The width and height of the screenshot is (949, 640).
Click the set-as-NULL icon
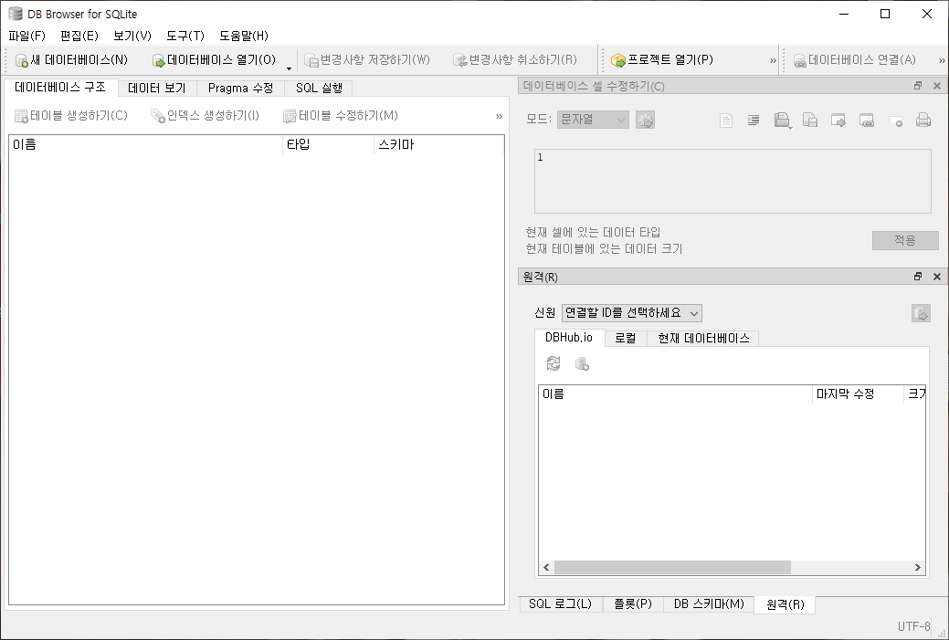pyautogui.click(x=895, y=121)
